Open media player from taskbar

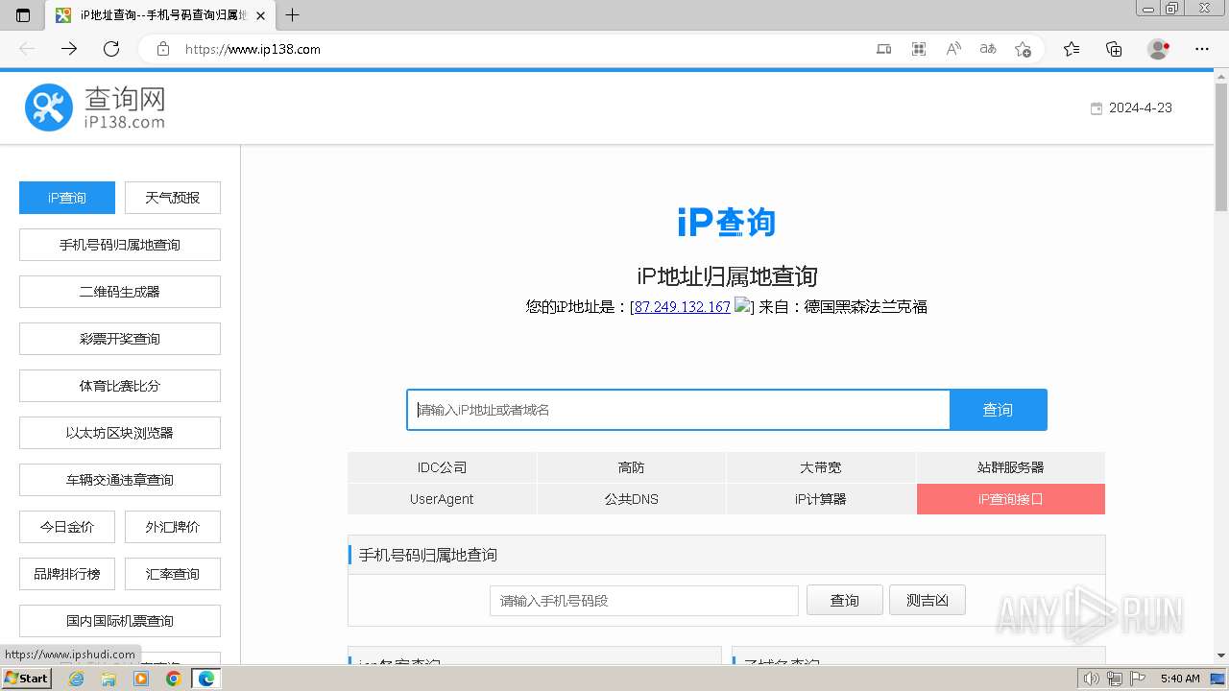coord(141,679)
